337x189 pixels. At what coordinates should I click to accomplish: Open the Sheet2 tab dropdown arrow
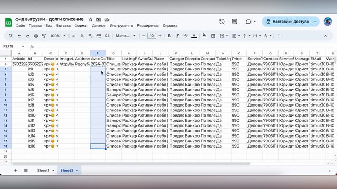77,170
